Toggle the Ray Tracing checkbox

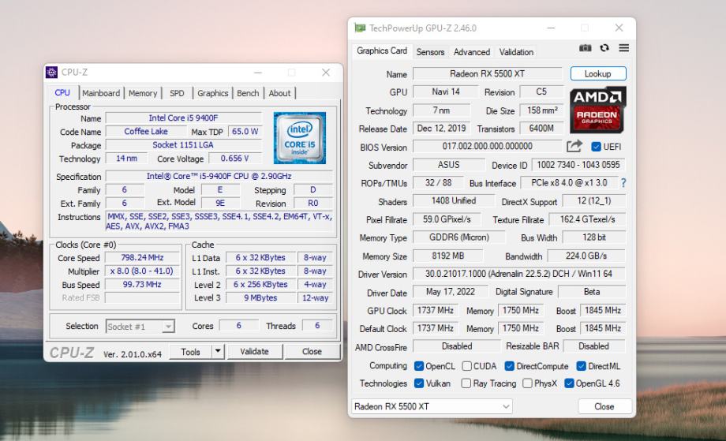pos(467,383)
